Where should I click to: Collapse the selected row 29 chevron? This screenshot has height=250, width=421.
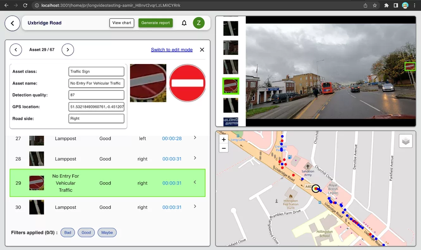pyautogui.click(x=195, y=182)
